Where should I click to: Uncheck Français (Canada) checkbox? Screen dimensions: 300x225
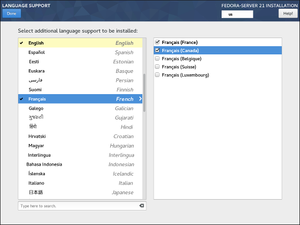pos(157,50)
